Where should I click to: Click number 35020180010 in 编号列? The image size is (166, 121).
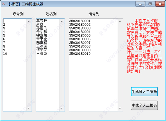(80, 54)
